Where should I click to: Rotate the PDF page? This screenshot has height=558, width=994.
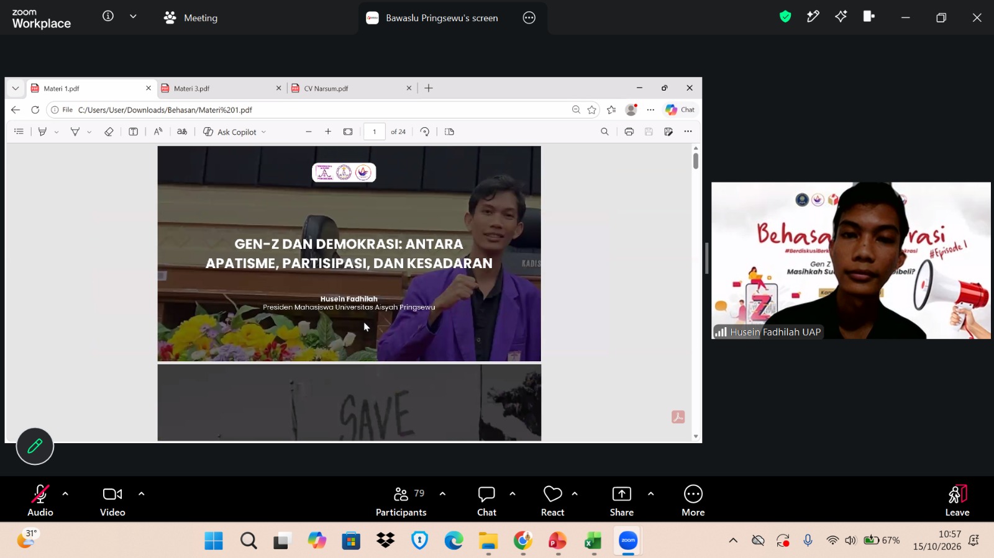[x=425, y=132]
